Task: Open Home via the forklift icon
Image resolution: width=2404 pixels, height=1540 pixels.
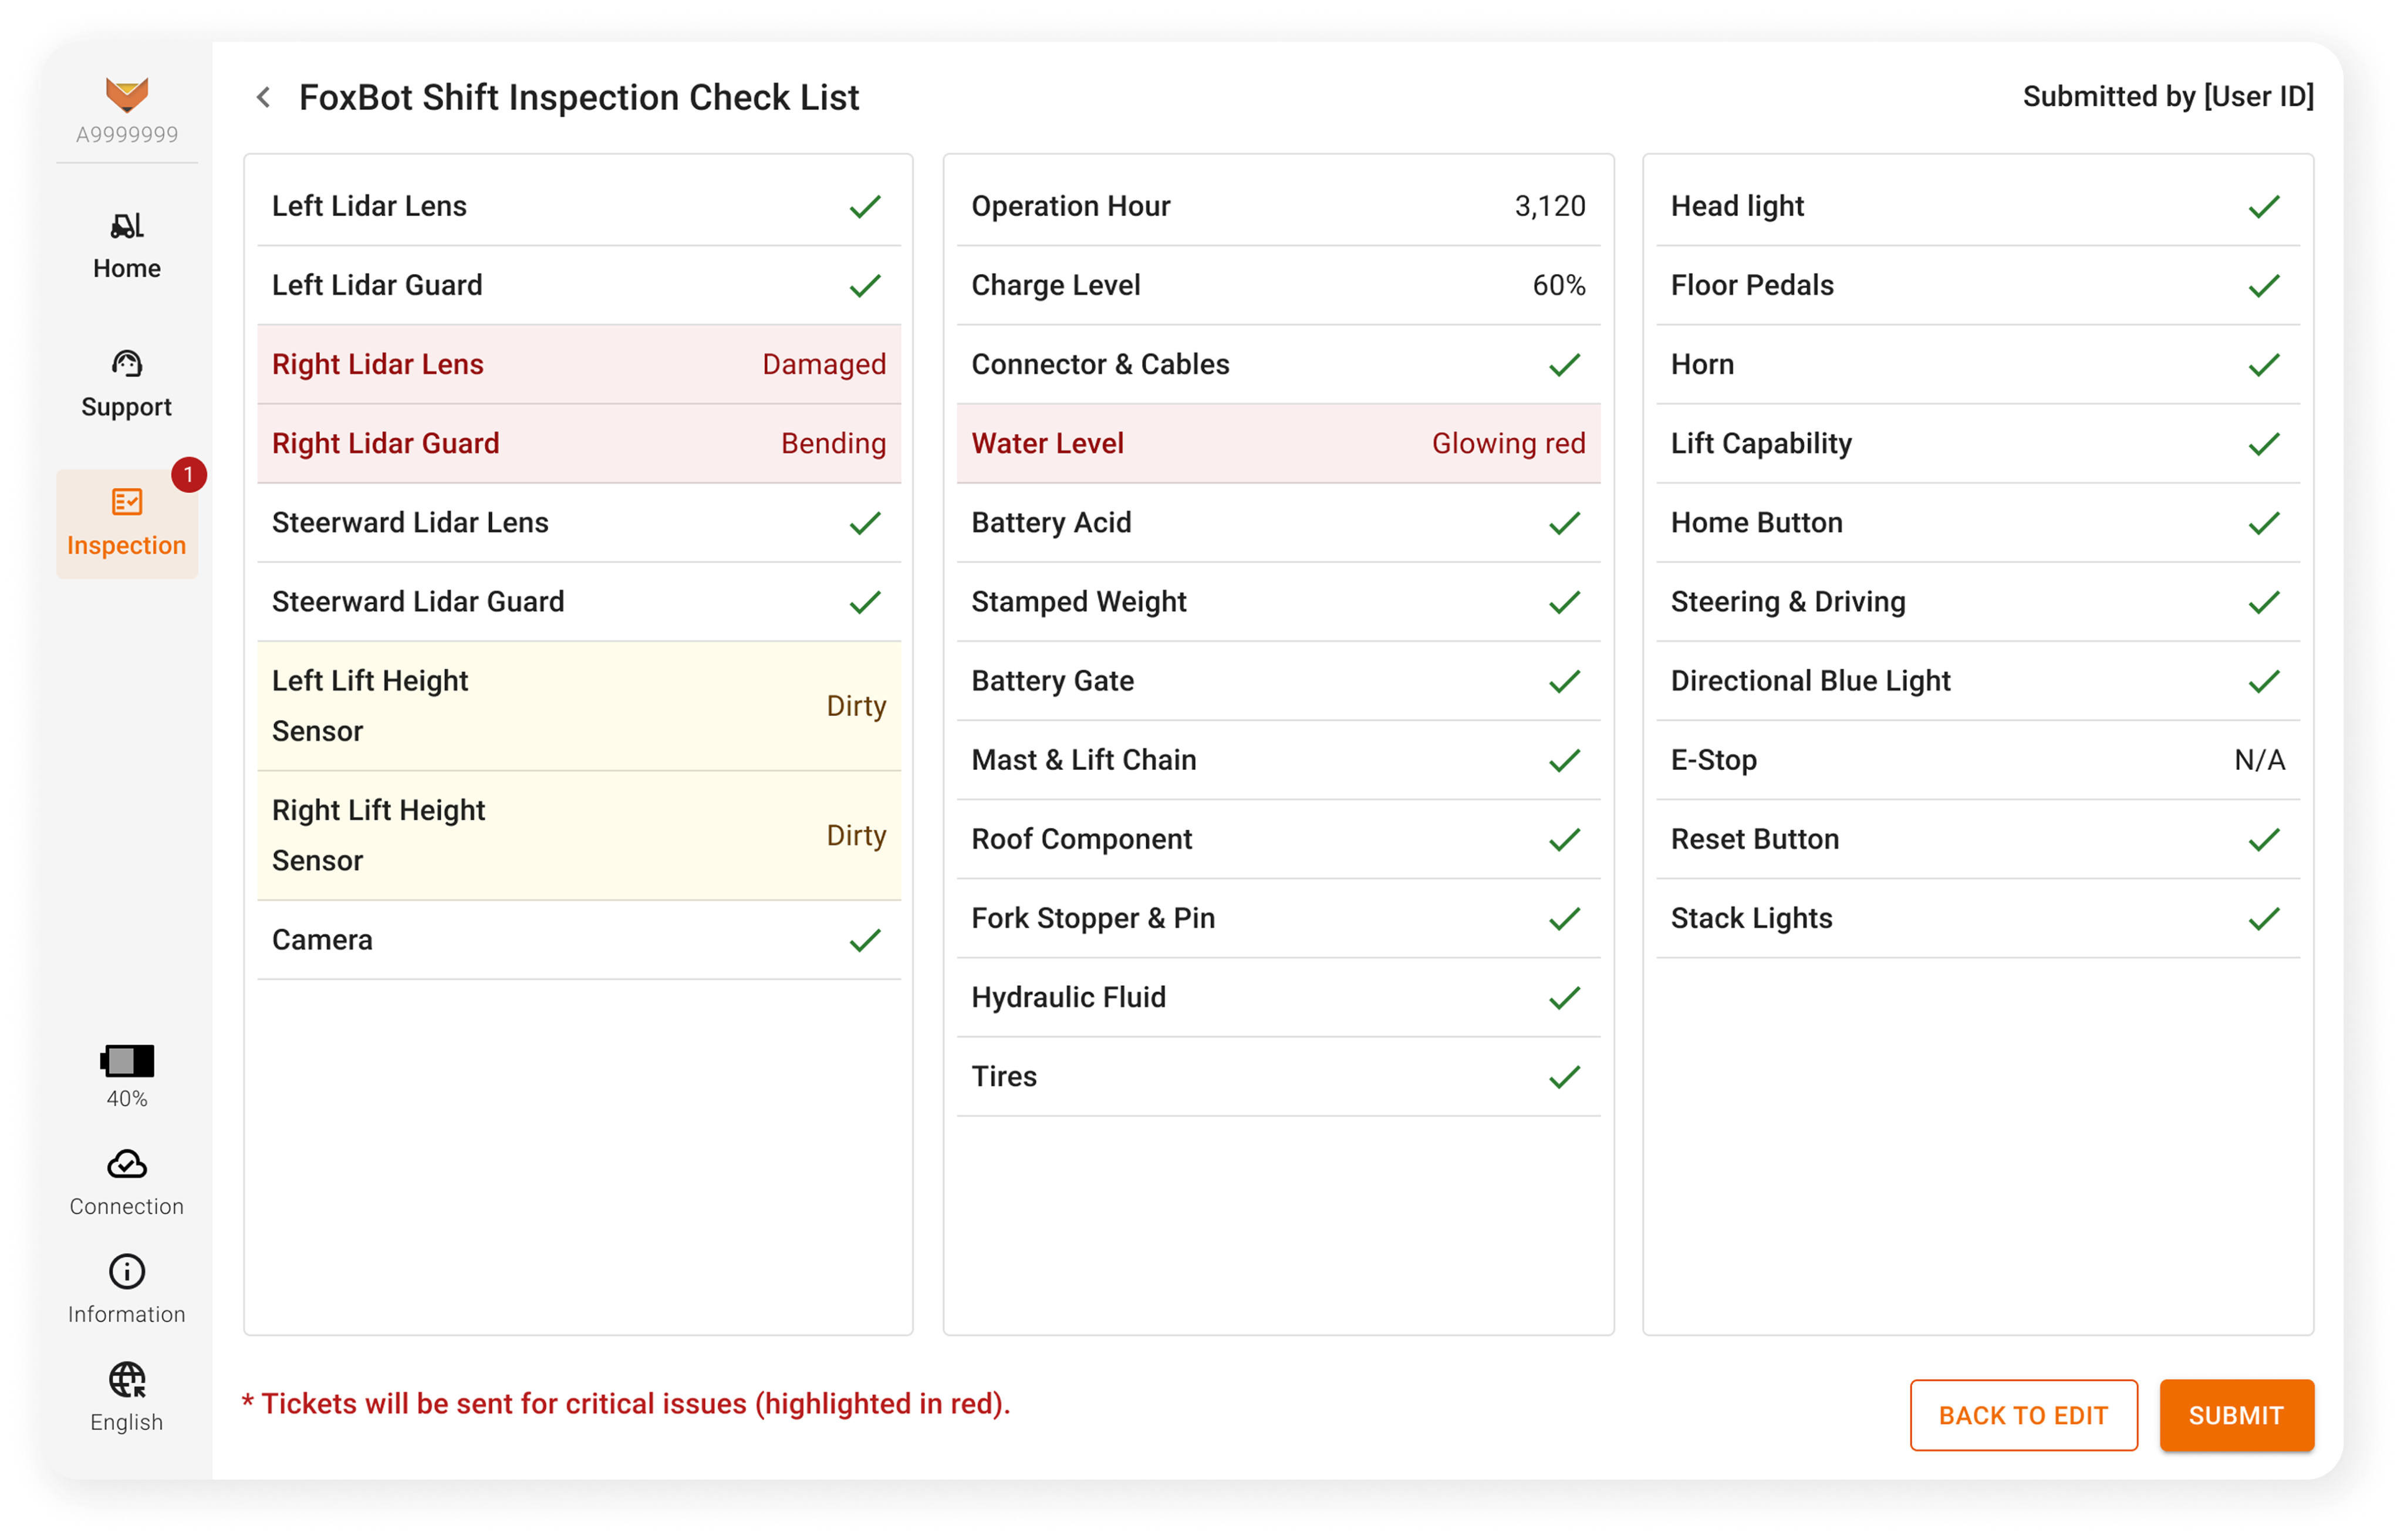Action: click(127, 226)
